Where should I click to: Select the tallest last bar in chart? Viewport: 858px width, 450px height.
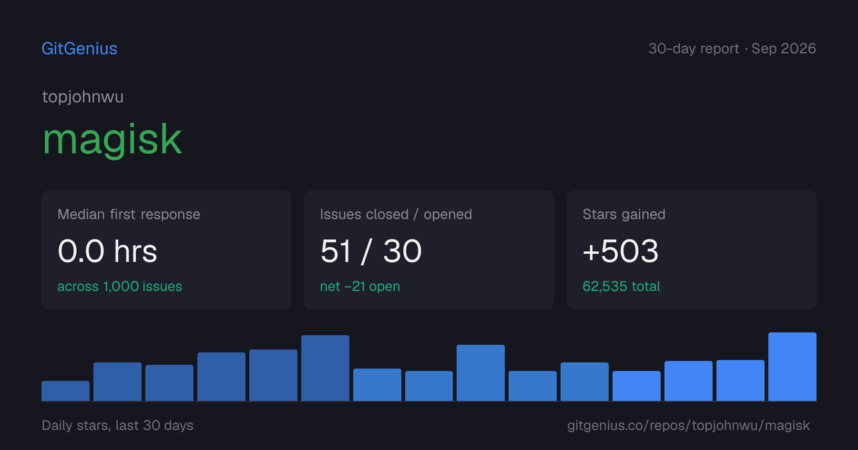point(792,367)
